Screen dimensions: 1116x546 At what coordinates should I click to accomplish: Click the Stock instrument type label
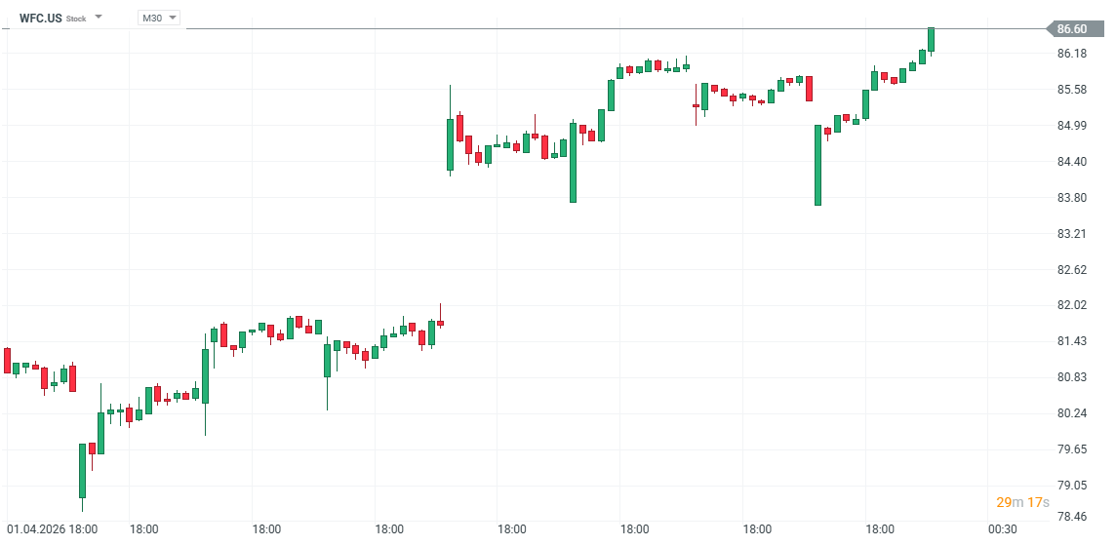tap(76, 19)
